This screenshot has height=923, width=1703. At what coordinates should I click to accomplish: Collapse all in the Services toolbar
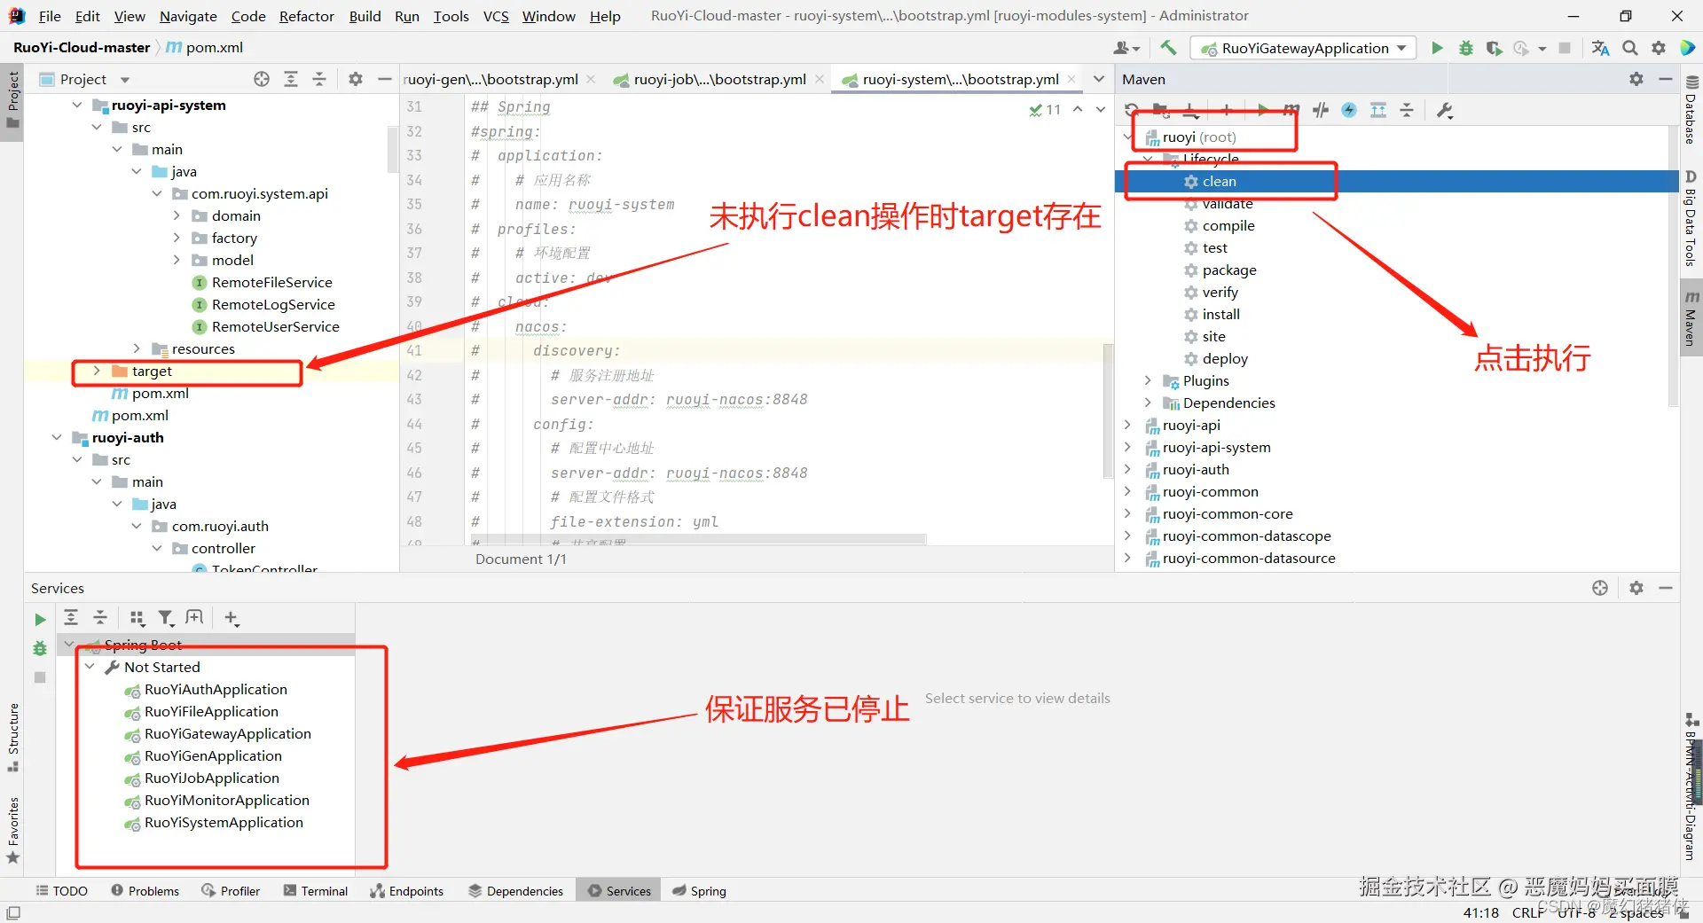(100, 618)
